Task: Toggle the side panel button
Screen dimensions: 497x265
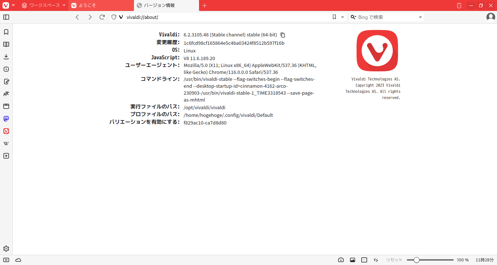Action: [x=6, y=17]
